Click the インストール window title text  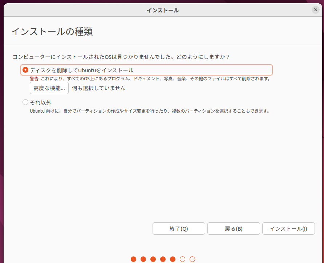click(163, 10)
